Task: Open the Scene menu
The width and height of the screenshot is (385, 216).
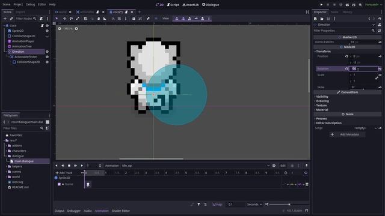Action: click(x=7, y=4)
